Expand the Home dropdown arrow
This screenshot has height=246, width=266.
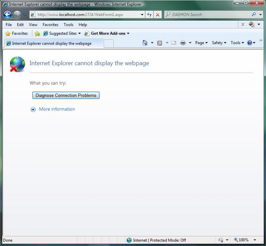pyautogui.click(x=152, y=43)
